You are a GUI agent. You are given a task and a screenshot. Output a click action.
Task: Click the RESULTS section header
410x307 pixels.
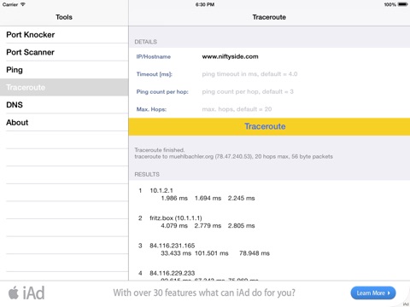147,174
